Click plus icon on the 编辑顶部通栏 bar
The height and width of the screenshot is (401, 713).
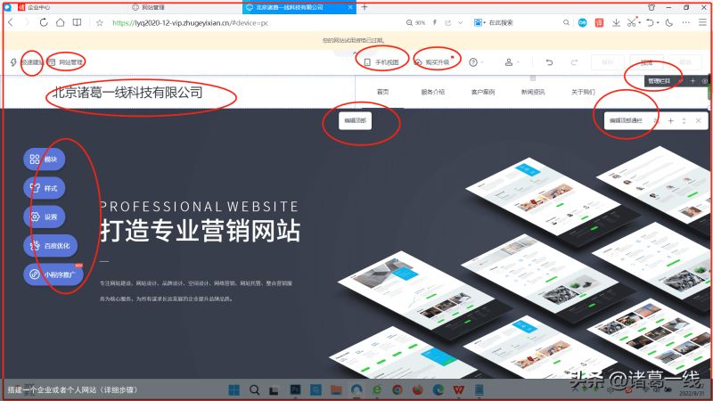coord(670,120)
